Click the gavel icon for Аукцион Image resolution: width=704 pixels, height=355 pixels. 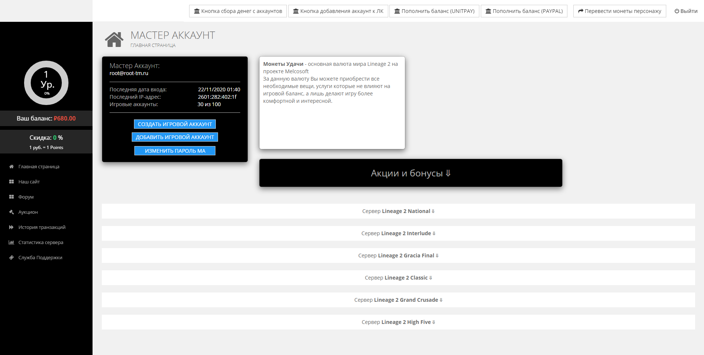coord(11,212)
